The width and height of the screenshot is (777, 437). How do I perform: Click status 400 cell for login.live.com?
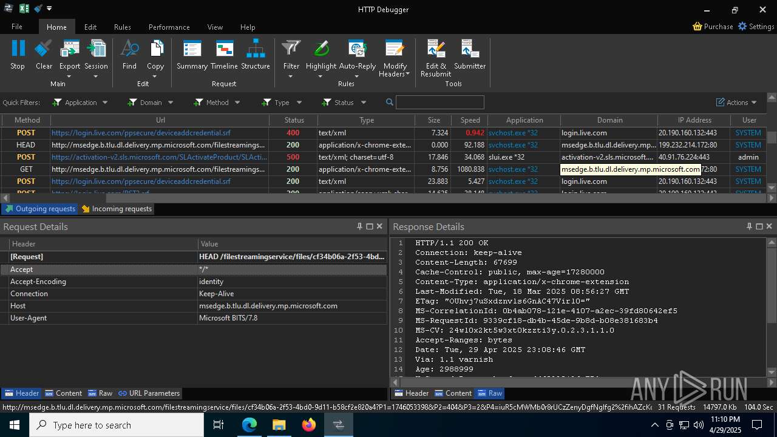pos(293,133)
